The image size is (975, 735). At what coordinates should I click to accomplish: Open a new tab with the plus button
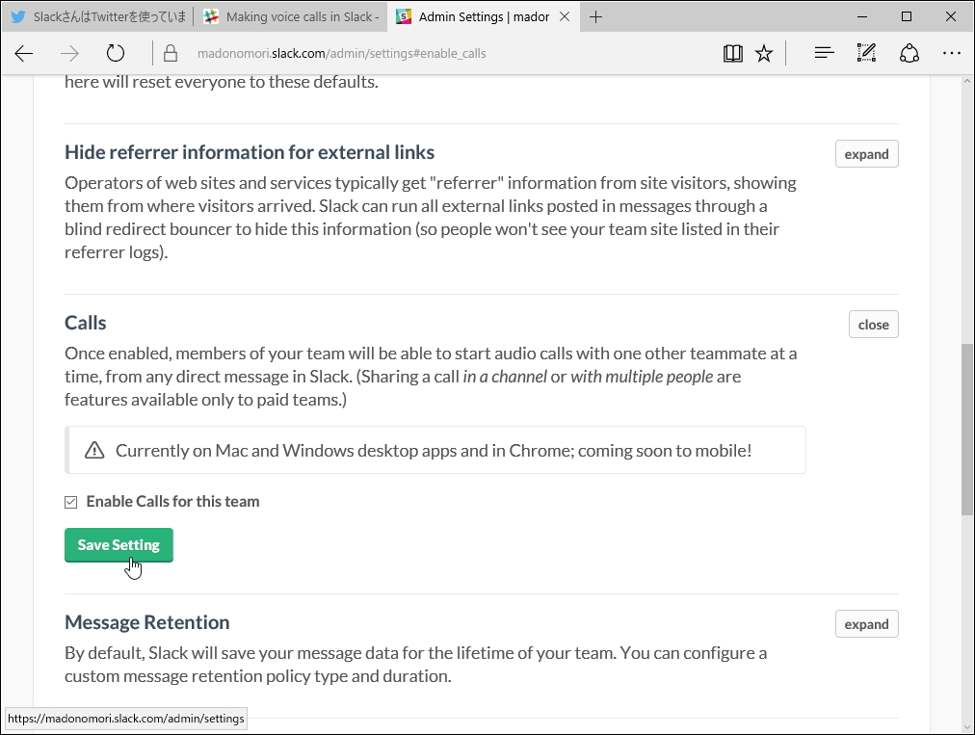pos(595,16)
